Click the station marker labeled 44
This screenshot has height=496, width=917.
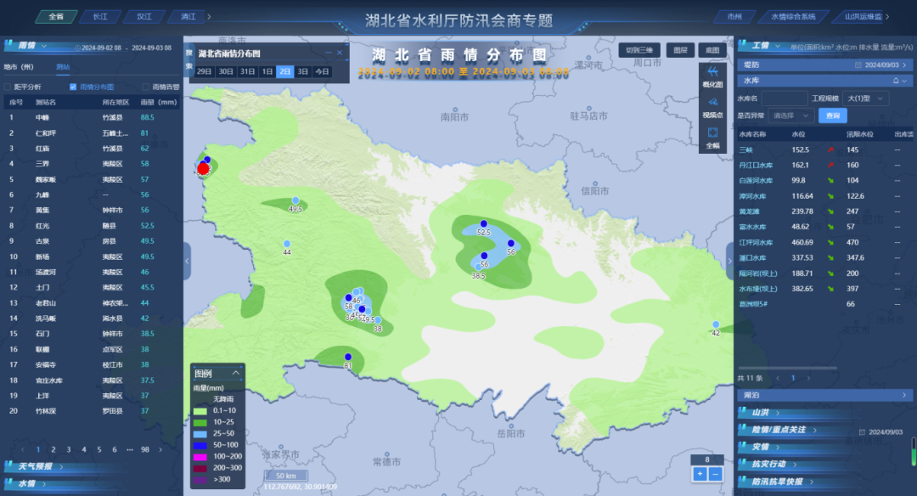pos(287,244)
